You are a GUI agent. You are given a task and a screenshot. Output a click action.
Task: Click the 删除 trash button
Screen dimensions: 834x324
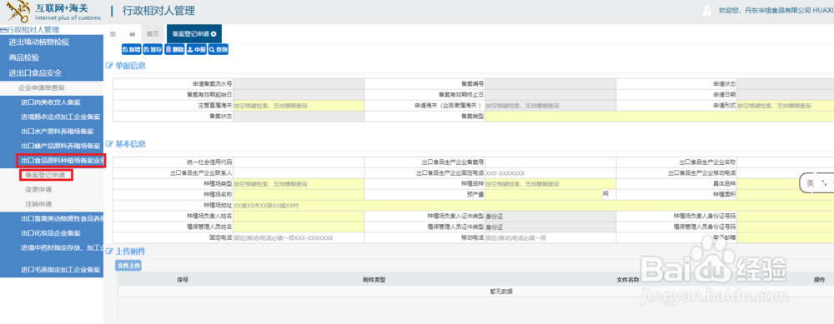[174, 49]
